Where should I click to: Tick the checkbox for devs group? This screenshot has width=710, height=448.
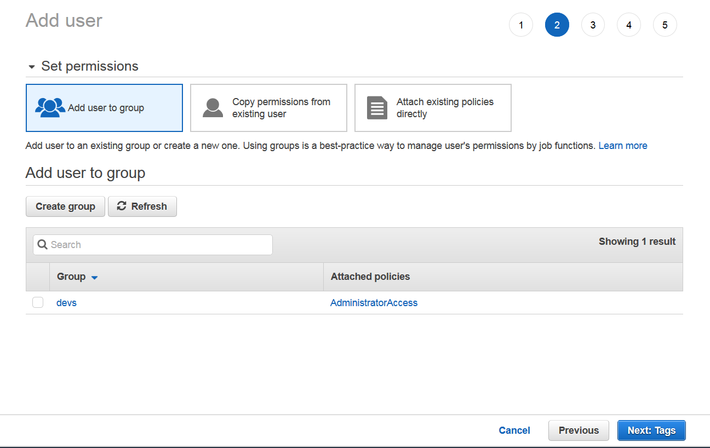[38, 302]
